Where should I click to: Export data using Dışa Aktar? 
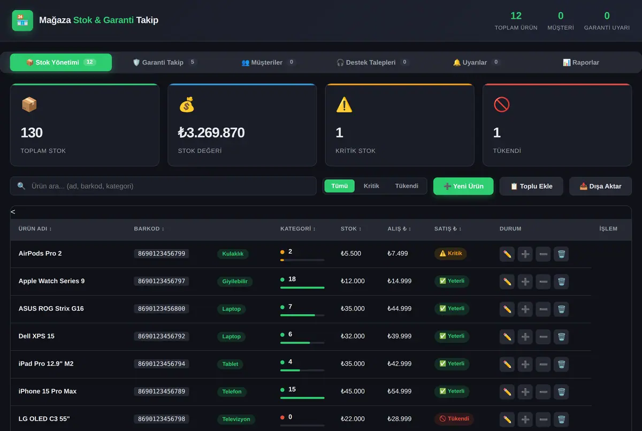click(x=600, y=186)
